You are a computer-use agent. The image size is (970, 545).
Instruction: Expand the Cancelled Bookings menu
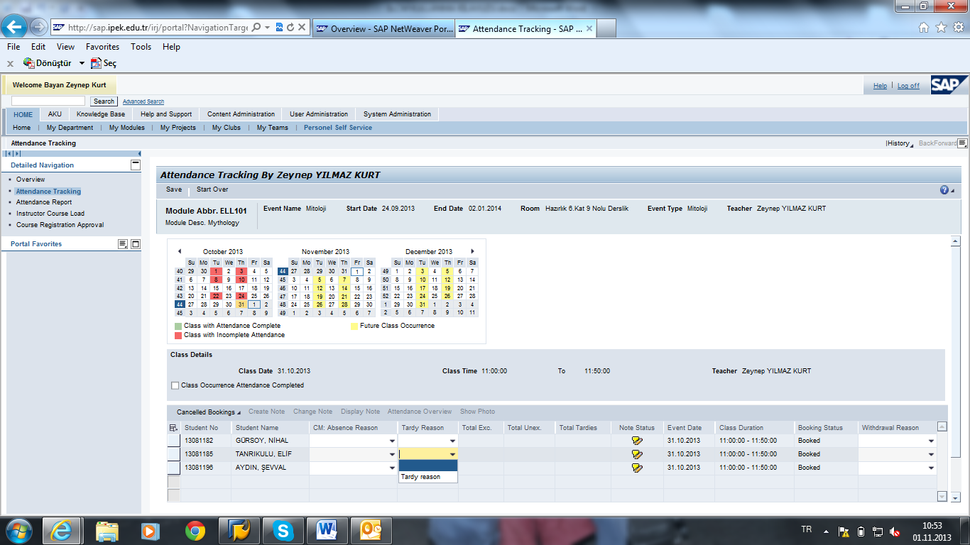209,412
